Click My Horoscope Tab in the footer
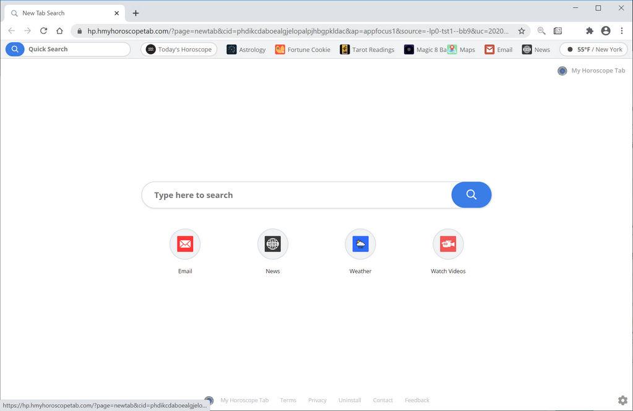The height and width of the screenshot is (411, 633). coord(244,400)
